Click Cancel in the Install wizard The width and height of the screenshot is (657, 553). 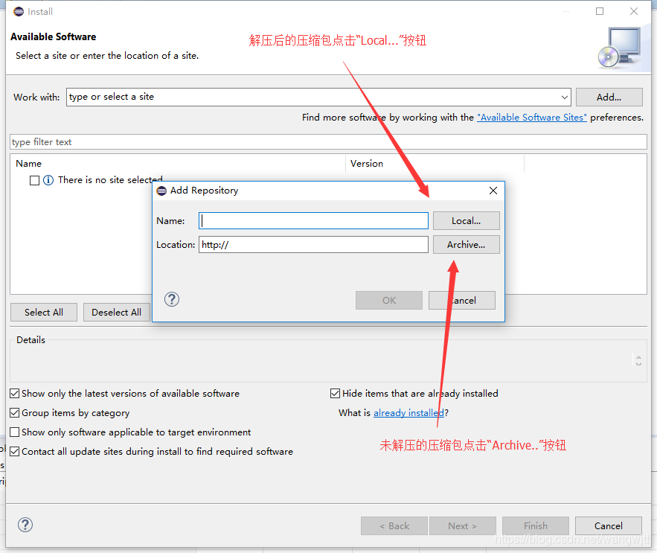click(609, 525)
